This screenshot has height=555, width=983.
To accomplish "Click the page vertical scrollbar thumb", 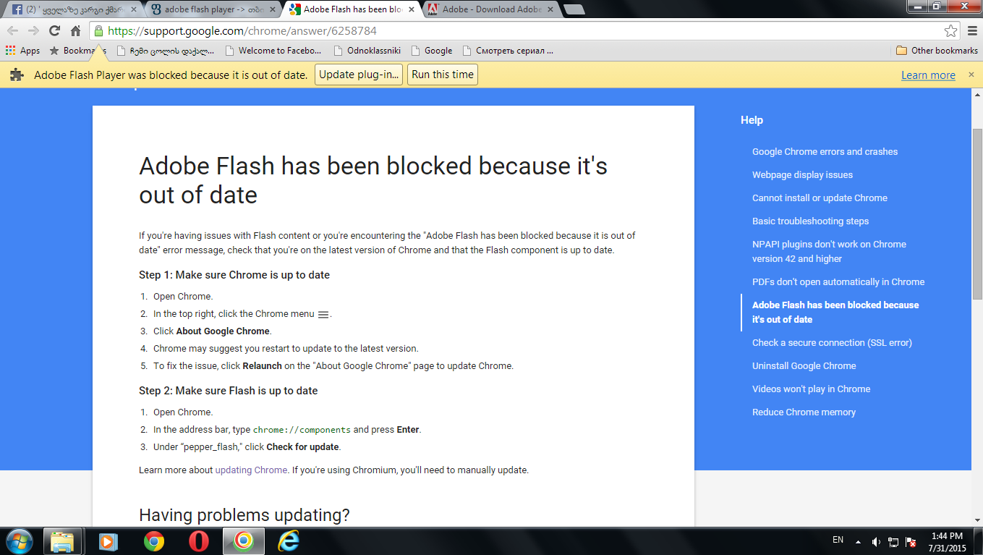I will click(x=976, y=214).
